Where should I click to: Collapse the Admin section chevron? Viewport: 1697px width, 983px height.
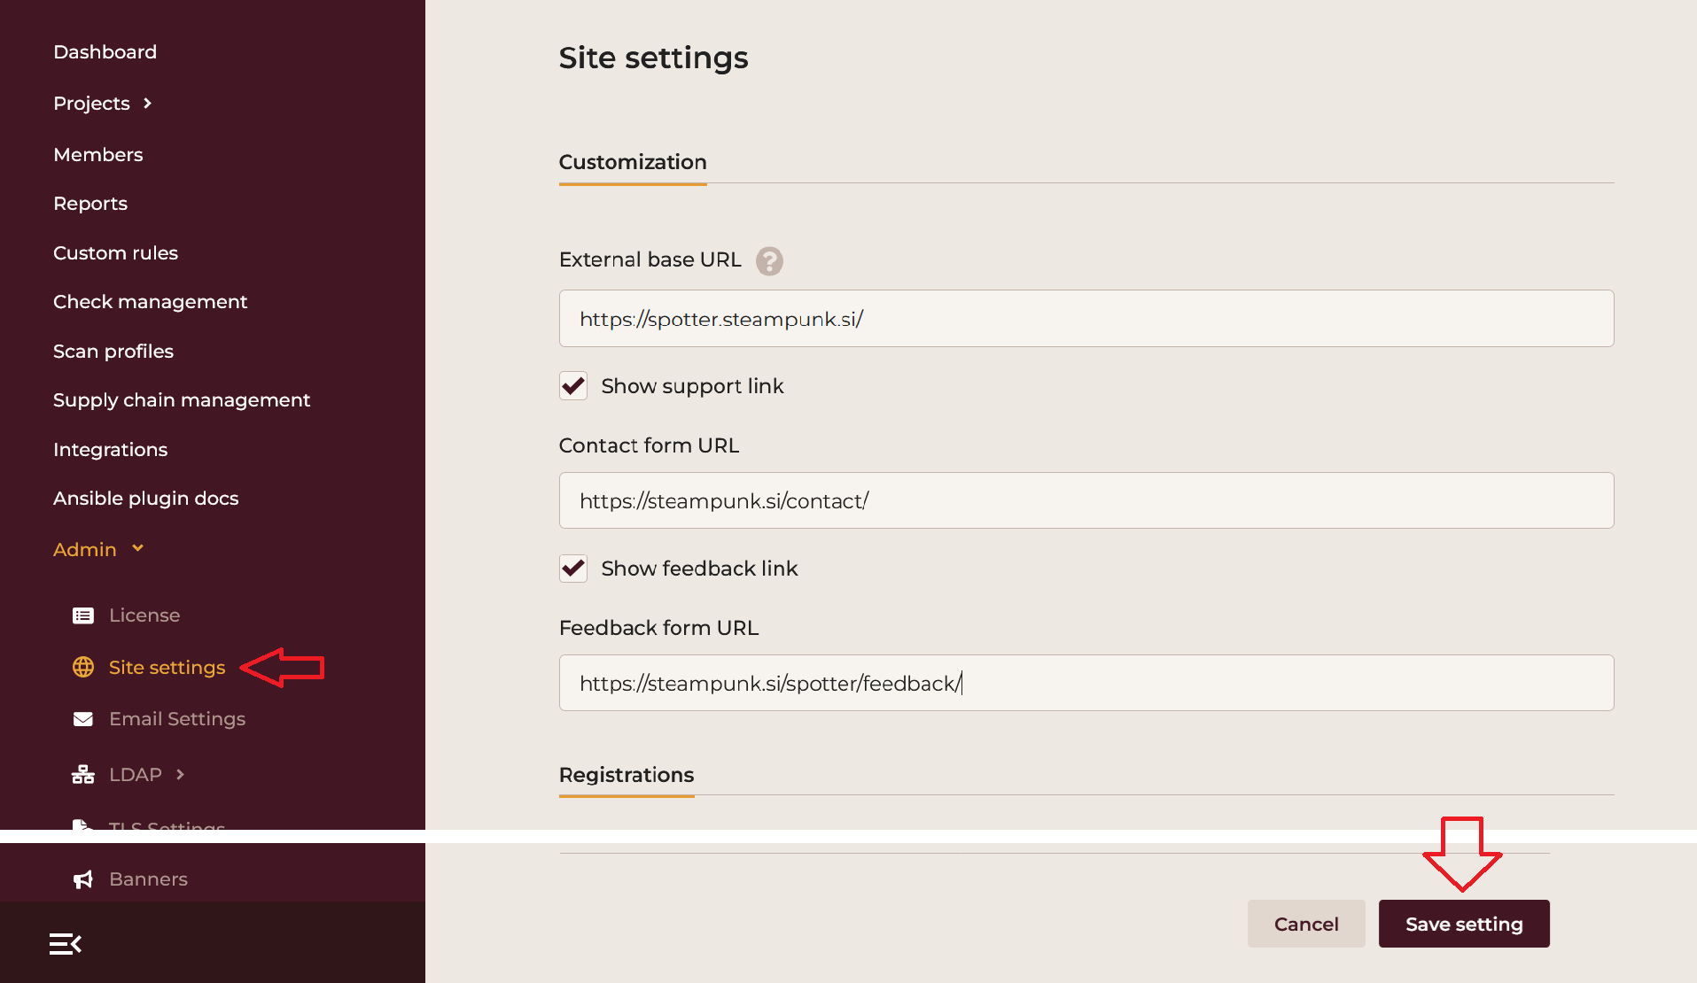coord(138,549)
